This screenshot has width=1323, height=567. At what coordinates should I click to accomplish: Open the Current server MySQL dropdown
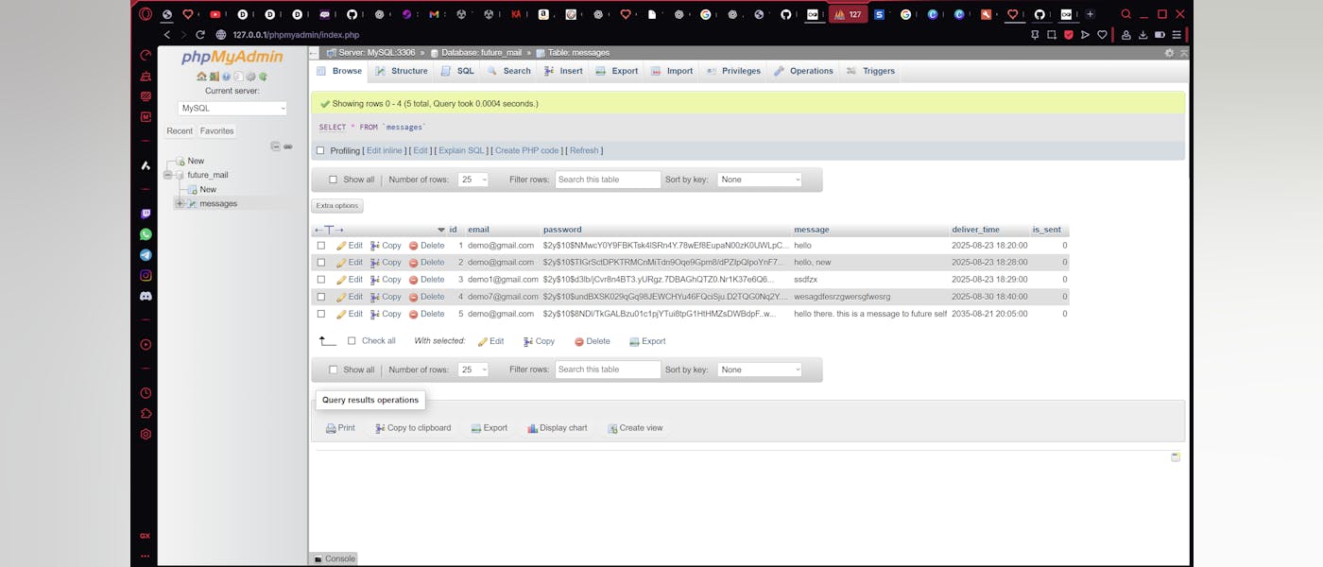click(x=232, y=109)
